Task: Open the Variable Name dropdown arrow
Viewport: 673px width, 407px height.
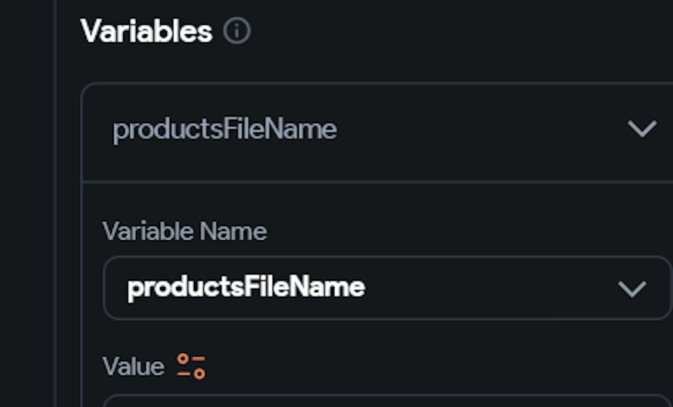Action: tap(632, 289)
